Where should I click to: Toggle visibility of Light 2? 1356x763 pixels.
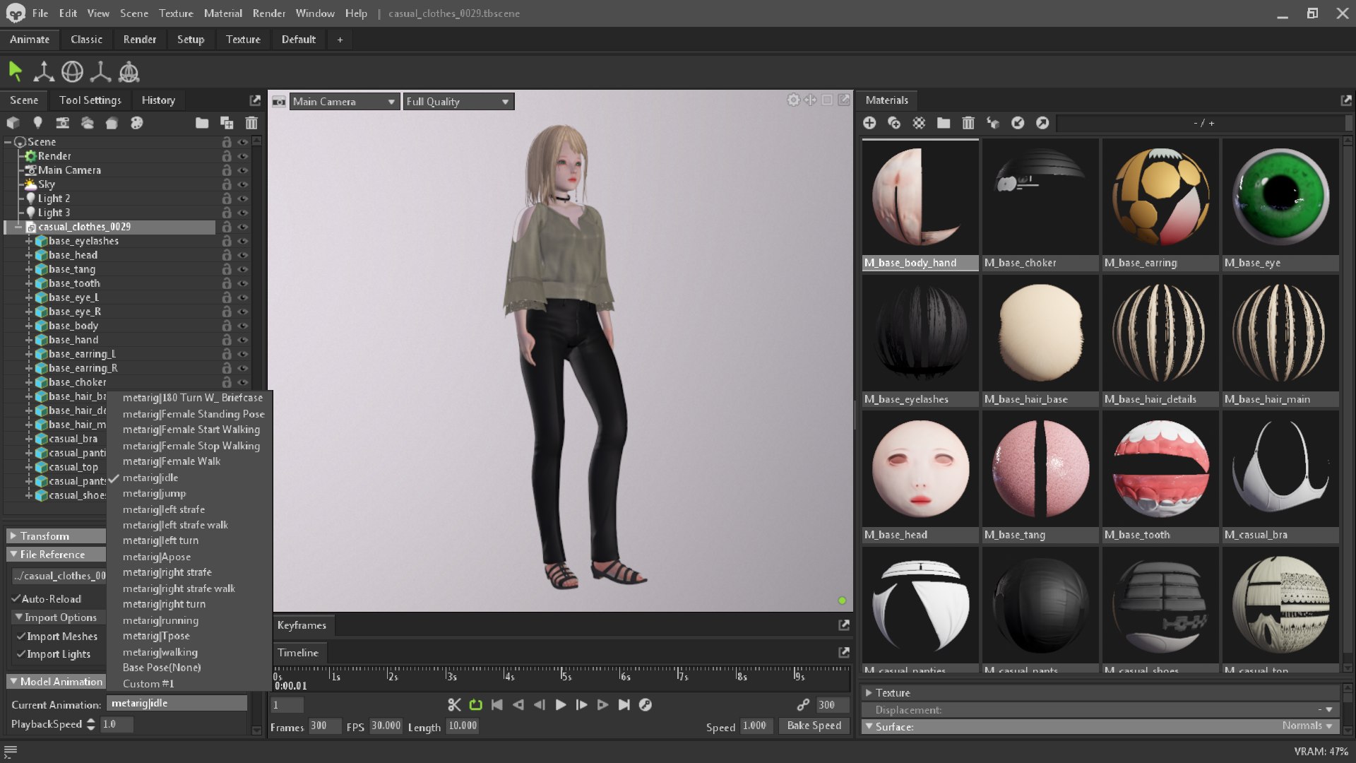[243, 199]
